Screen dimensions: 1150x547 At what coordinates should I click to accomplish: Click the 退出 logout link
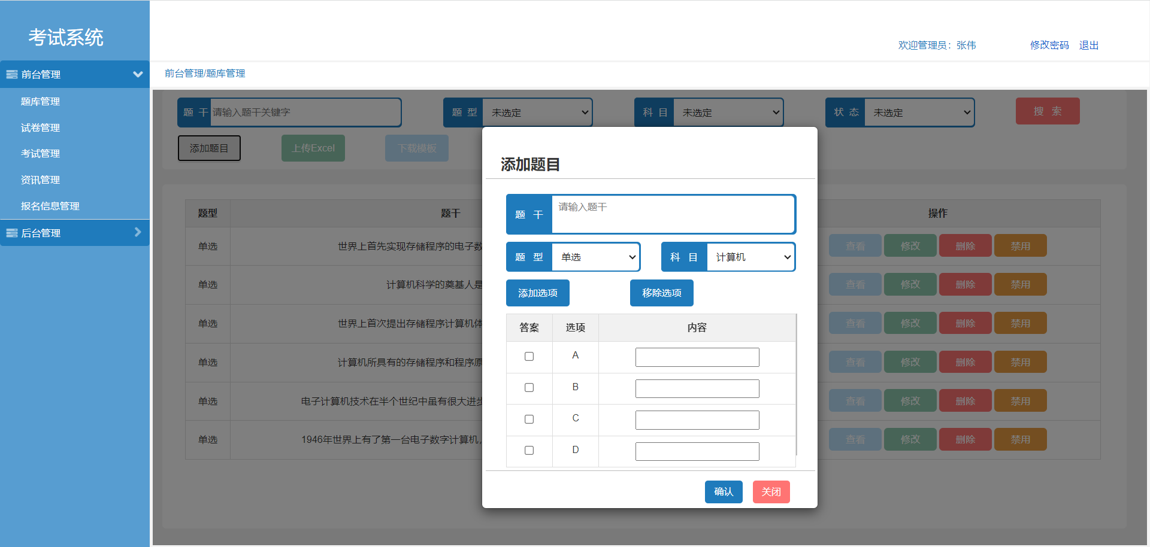[x=1089, y=45]
